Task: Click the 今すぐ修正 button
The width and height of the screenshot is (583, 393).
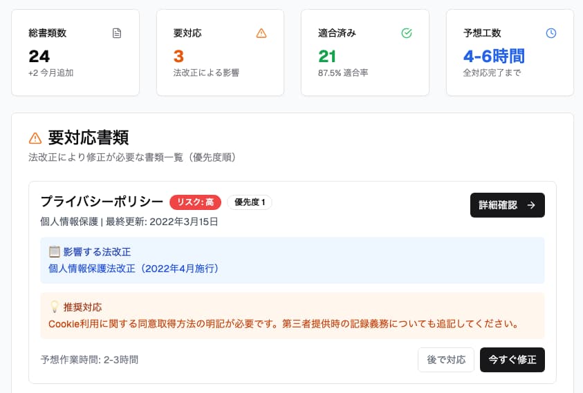Action: pyautogui.click(x=512, y=360)
